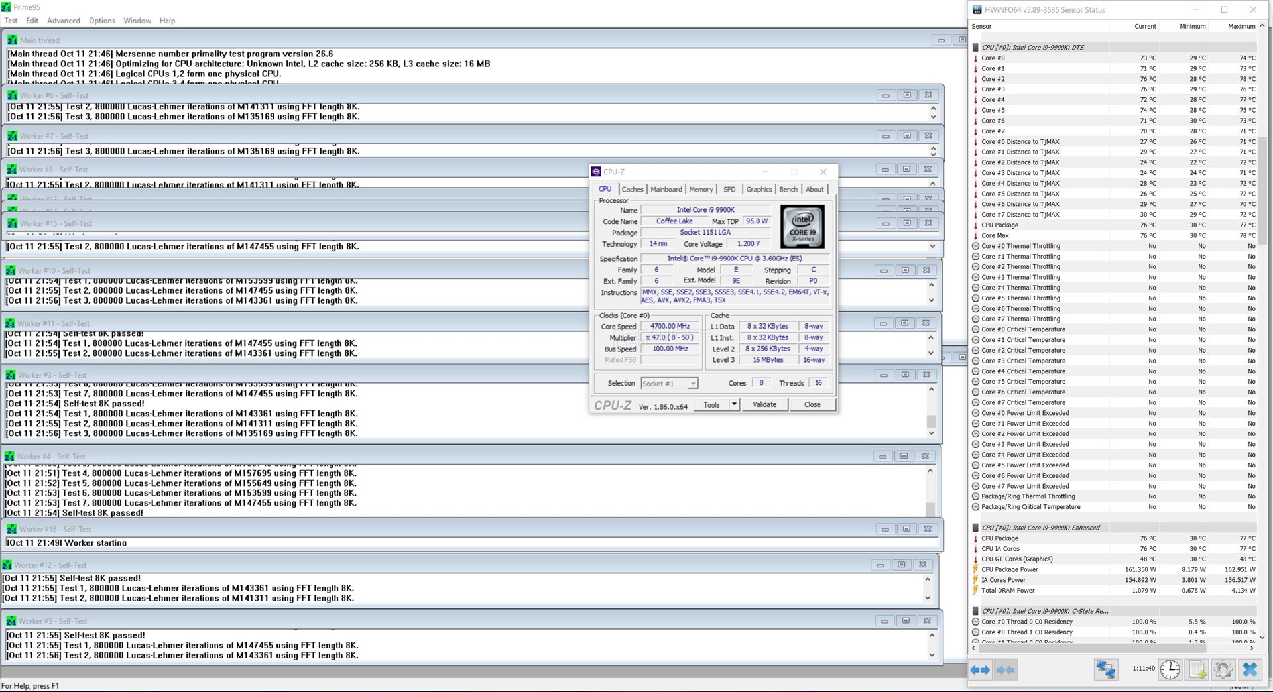Minimize the Worker #5 child window
This screenshot has height=692, width=1273.
(884, 621)
